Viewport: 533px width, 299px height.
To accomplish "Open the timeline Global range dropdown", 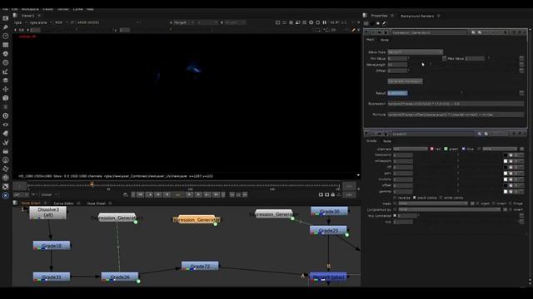I will click(x=49, y=194).
